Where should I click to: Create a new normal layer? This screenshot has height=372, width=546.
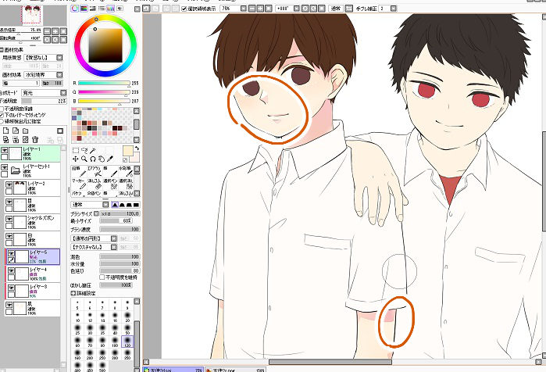point(6,131)
